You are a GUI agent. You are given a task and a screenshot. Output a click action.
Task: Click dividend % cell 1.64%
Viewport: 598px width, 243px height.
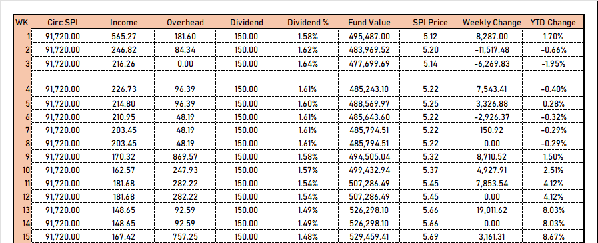coord(308,64)
